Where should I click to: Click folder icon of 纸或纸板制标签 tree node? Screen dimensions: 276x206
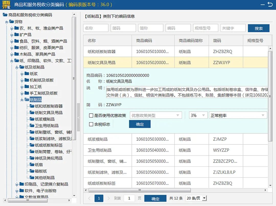[x=32, y=145]
